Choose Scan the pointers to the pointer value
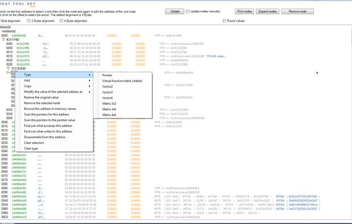Viewport: 352px width, 224px height. click(54, 121)
